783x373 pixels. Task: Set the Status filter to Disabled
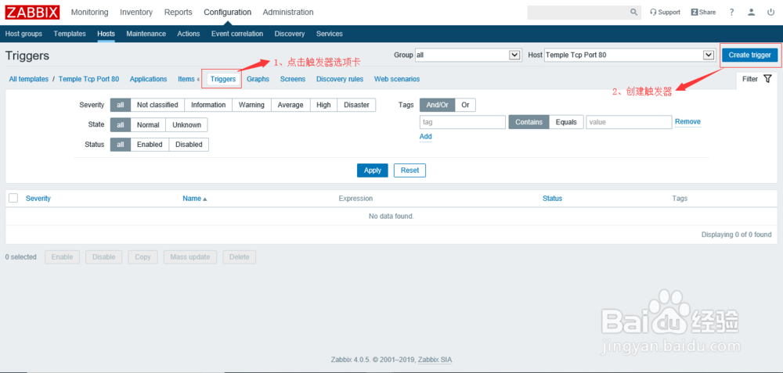pyautogui.click(x=189, y=145)
